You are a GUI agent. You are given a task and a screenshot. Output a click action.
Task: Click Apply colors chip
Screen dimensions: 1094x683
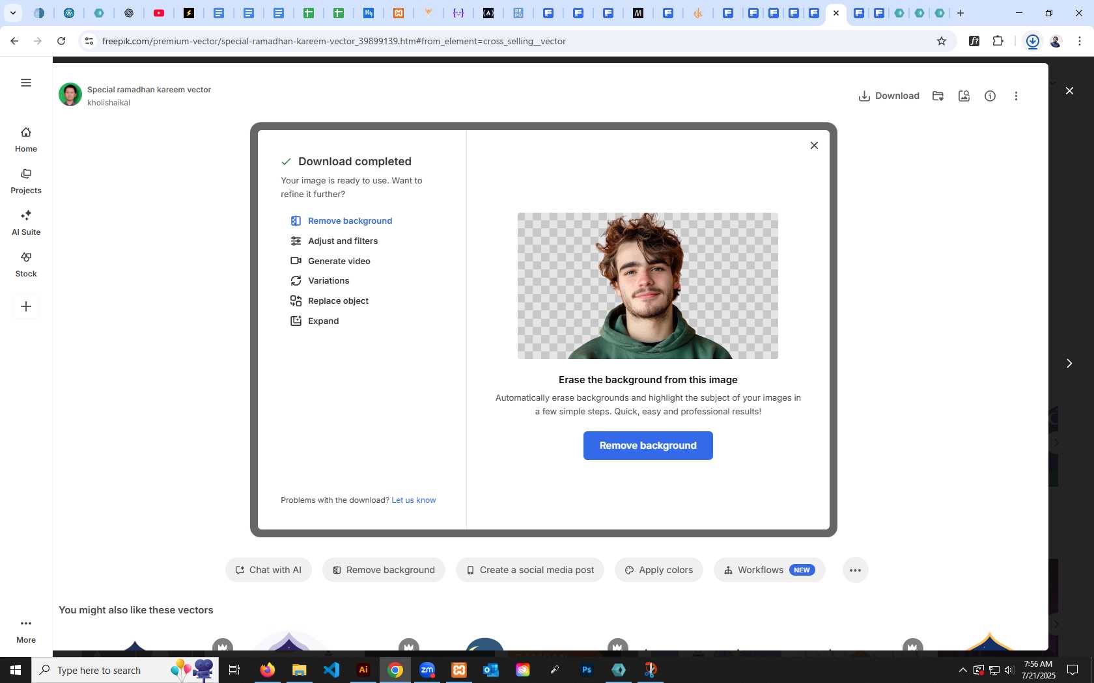659,570
